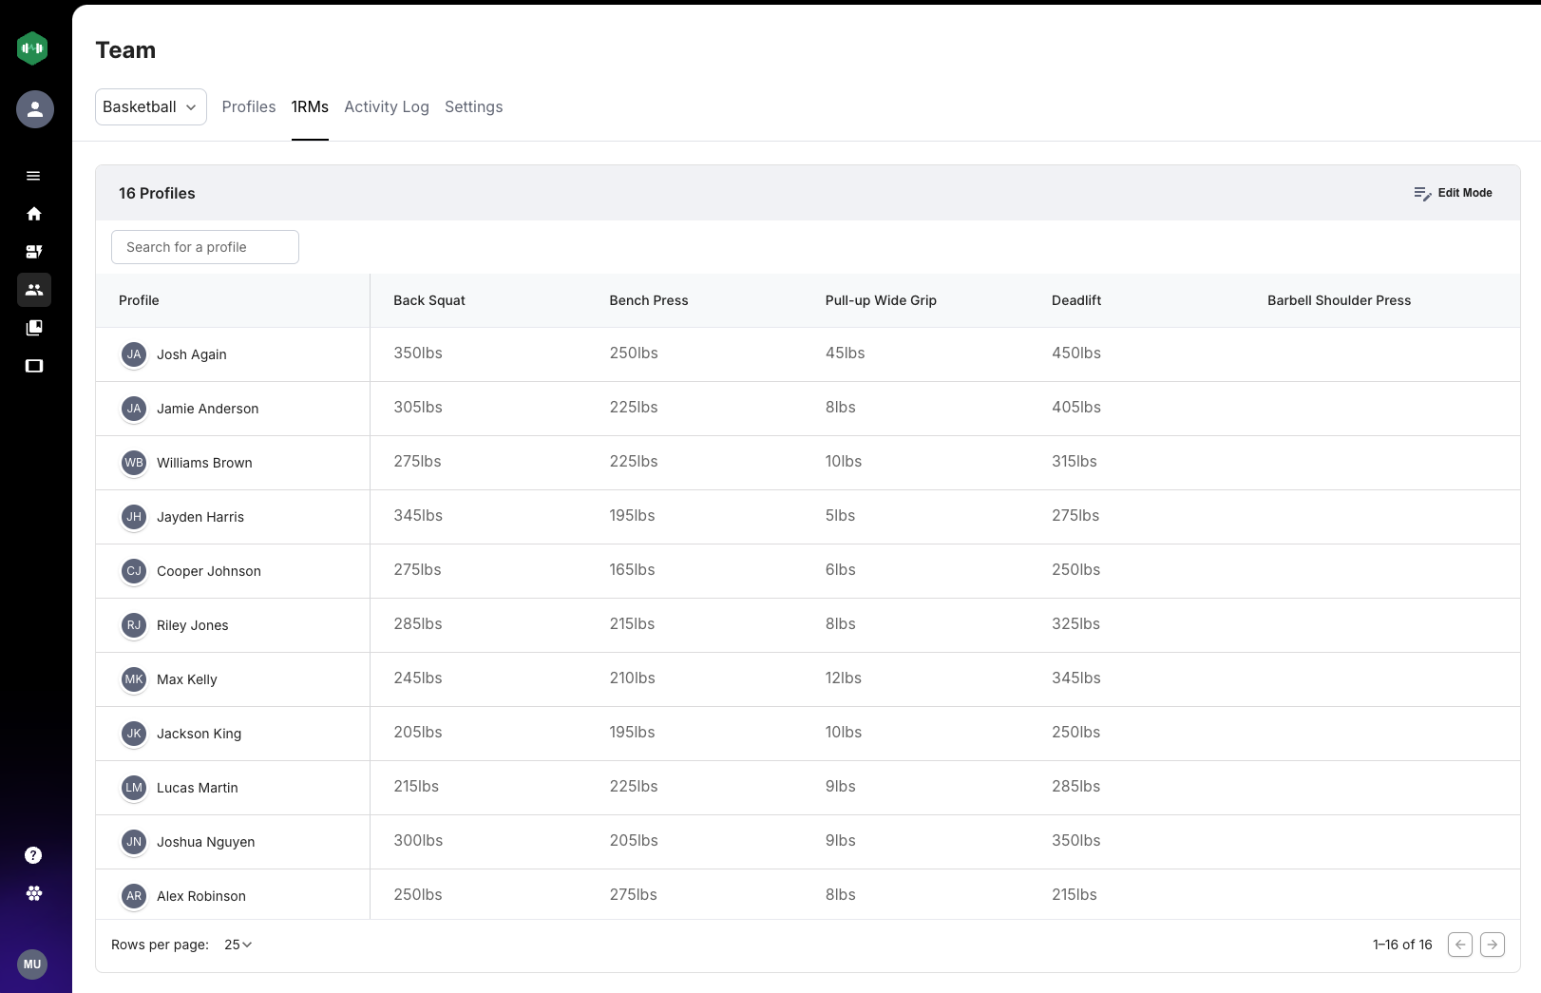
Task: Select Lucas Martin's 225lbs Bench Press value
Action: point(634,787)
